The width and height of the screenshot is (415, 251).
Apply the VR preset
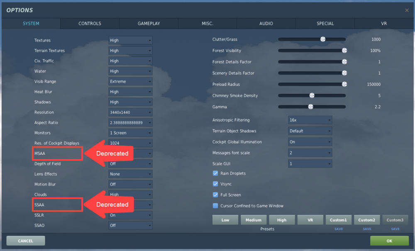(310, 220)
